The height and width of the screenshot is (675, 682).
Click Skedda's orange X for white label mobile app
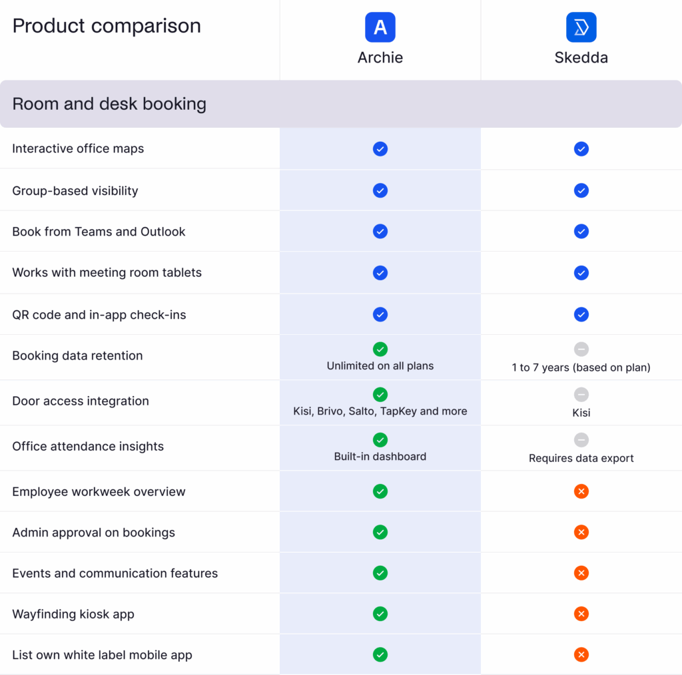pos(581,655)
